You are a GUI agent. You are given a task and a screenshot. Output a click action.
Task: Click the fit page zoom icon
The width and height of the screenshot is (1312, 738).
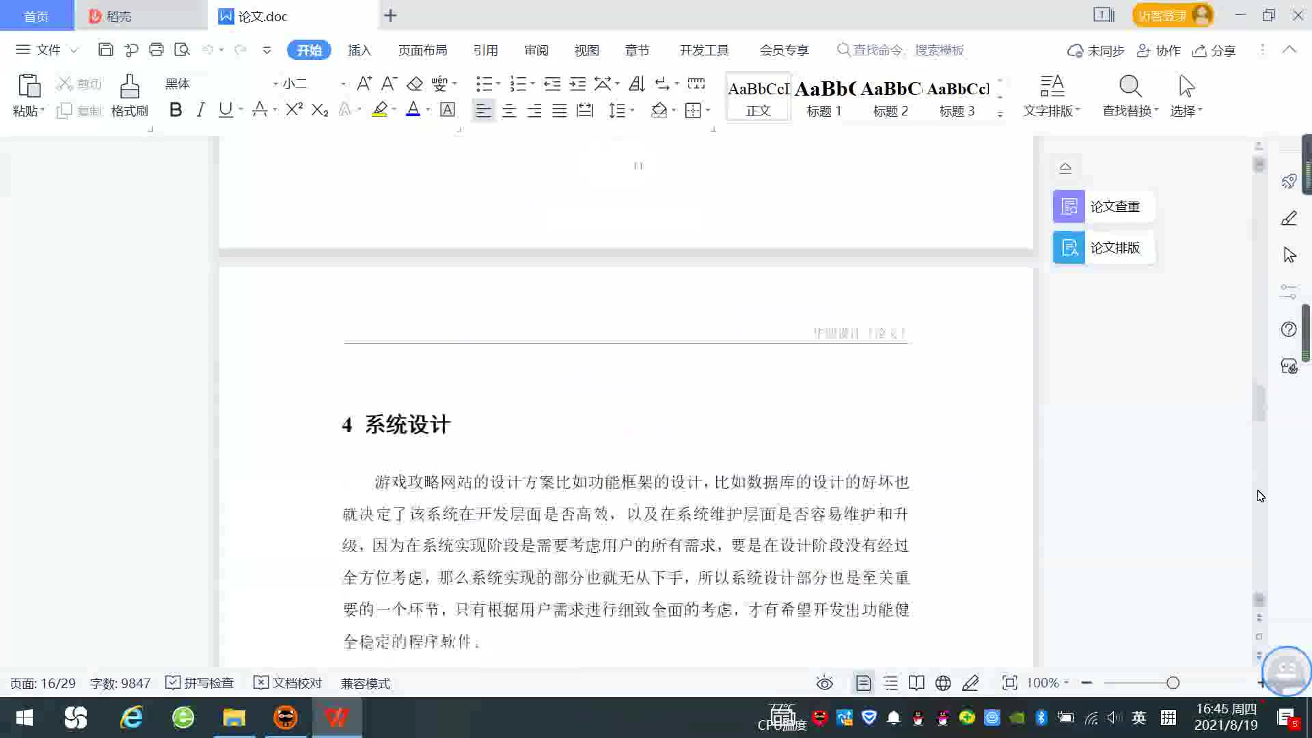pos(1009,683)
